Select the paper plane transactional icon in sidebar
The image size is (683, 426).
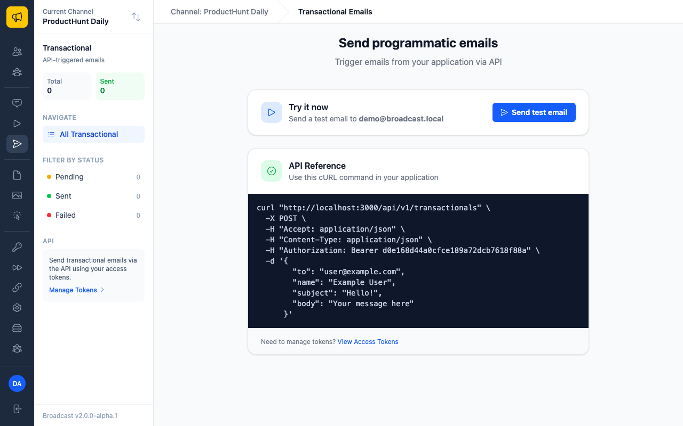click(x=17, y=144)
